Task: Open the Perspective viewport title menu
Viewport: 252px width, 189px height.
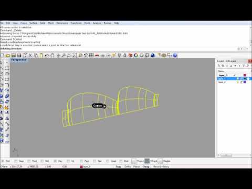Action: pos(18,60)
